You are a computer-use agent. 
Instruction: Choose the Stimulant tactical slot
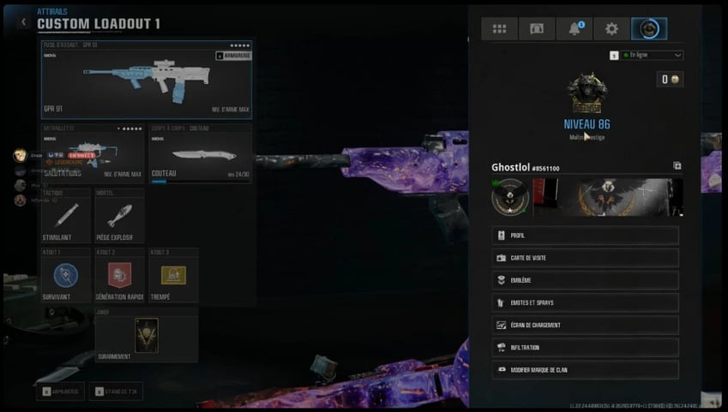[x=66, y=216]
